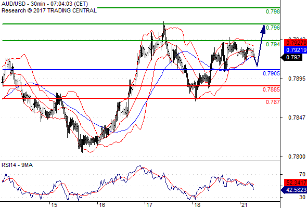Click the 0.787 support level label
307x208 pixels.
click(273, 102)
